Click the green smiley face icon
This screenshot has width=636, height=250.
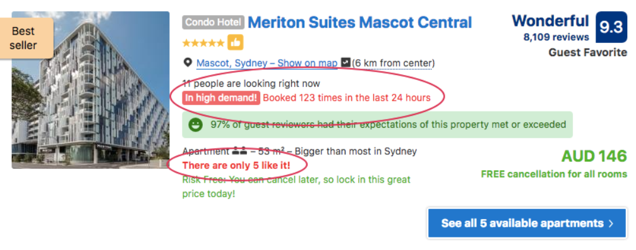click(x=196, y=125)
